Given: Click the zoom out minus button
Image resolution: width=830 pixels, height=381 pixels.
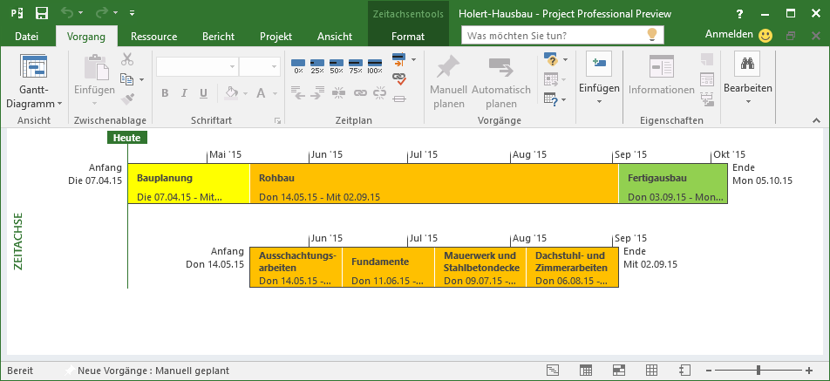Looking at the screenshot, I should (x=710, y=371).
